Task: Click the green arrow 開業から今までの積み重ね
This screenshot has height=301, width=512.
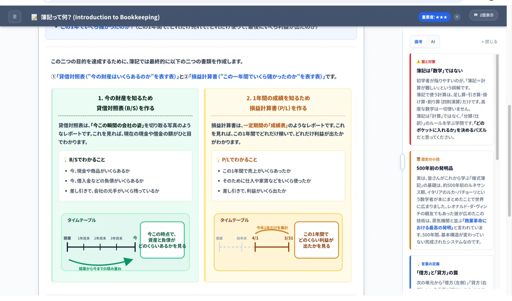Action: point(100,263)
